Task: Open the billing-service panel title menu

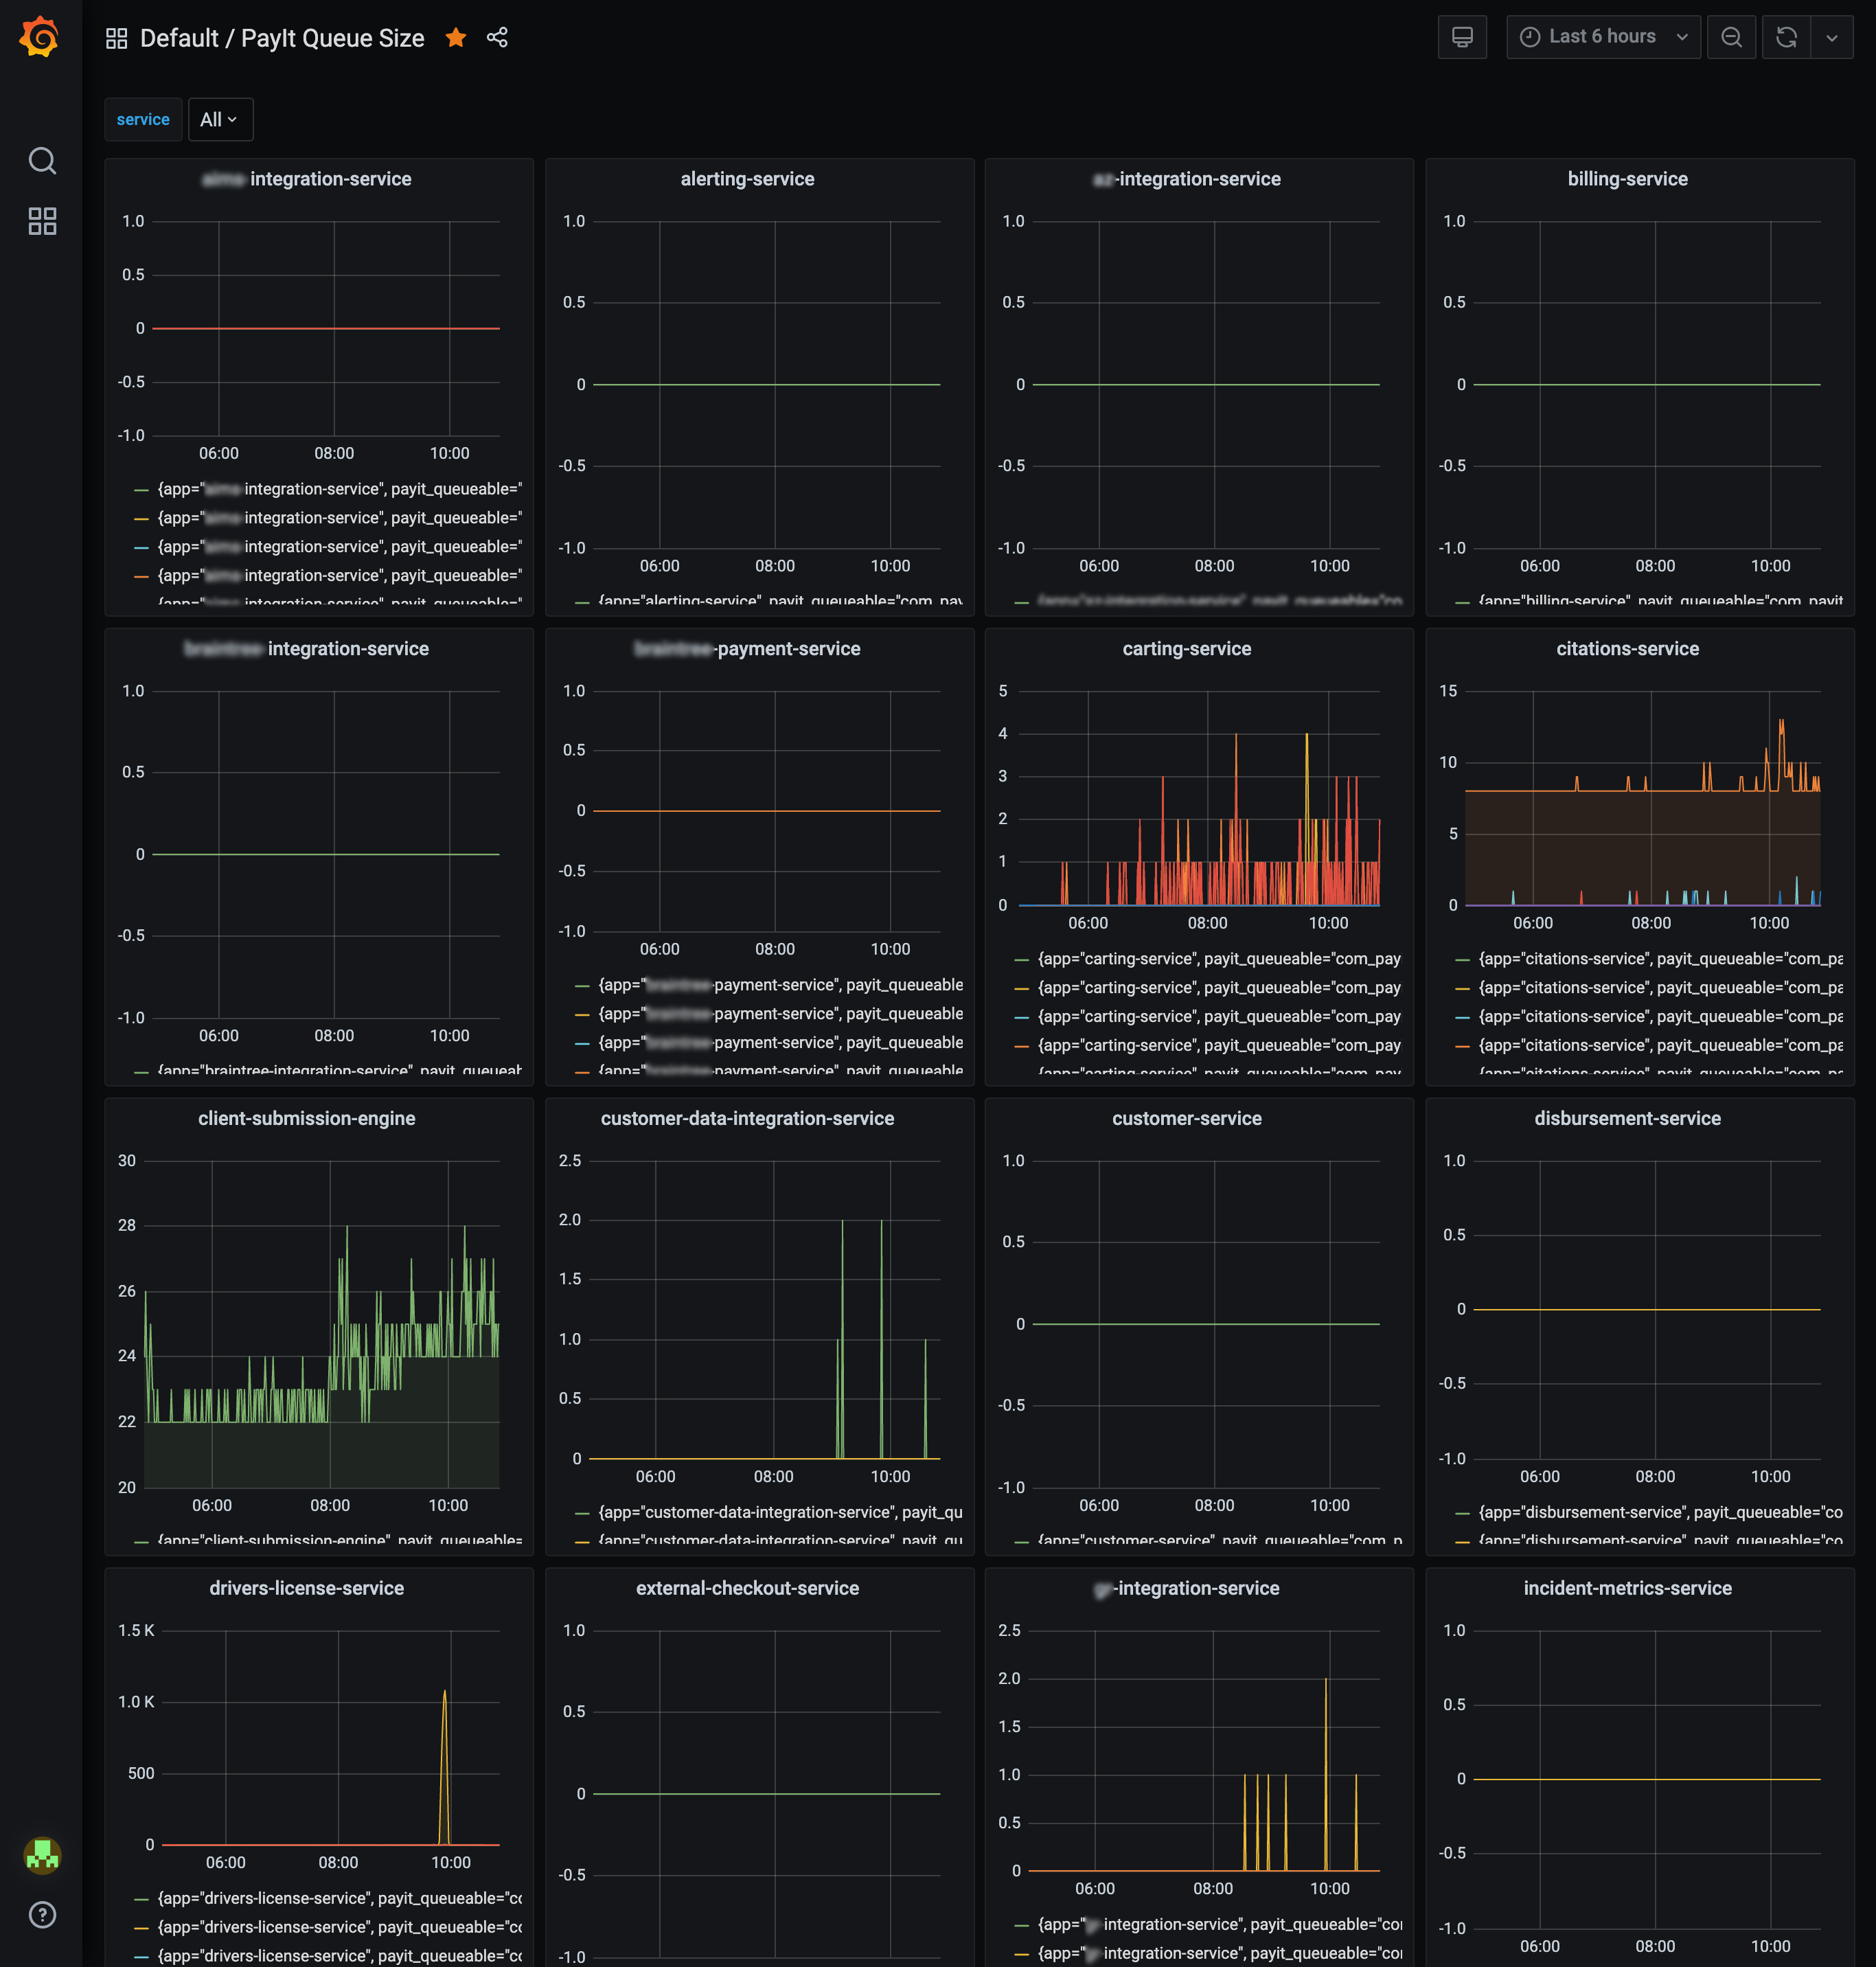Action: point(1627,178)
